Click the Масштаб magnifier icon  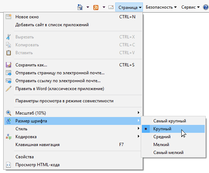tap(9, 113)
